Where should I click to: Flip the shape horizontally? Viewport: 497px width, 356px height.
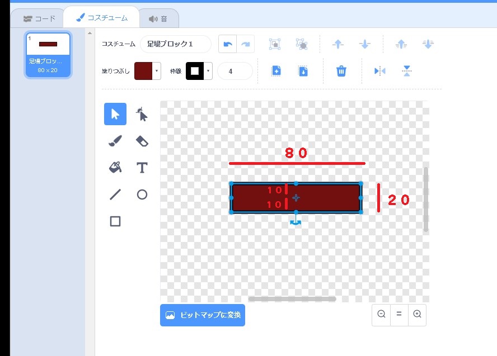pyautogui.click(x=380, y=71)
